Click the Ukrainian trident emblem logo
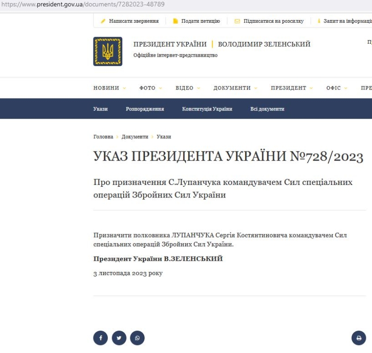 pyautogui.click(x=107, y=51)
